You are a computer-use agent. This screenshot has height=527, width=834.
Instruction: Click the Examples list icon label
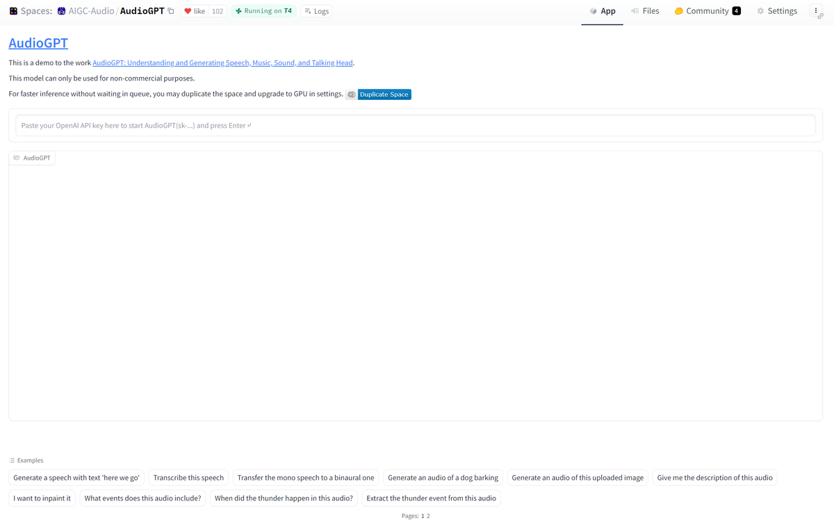pos(26,460)
